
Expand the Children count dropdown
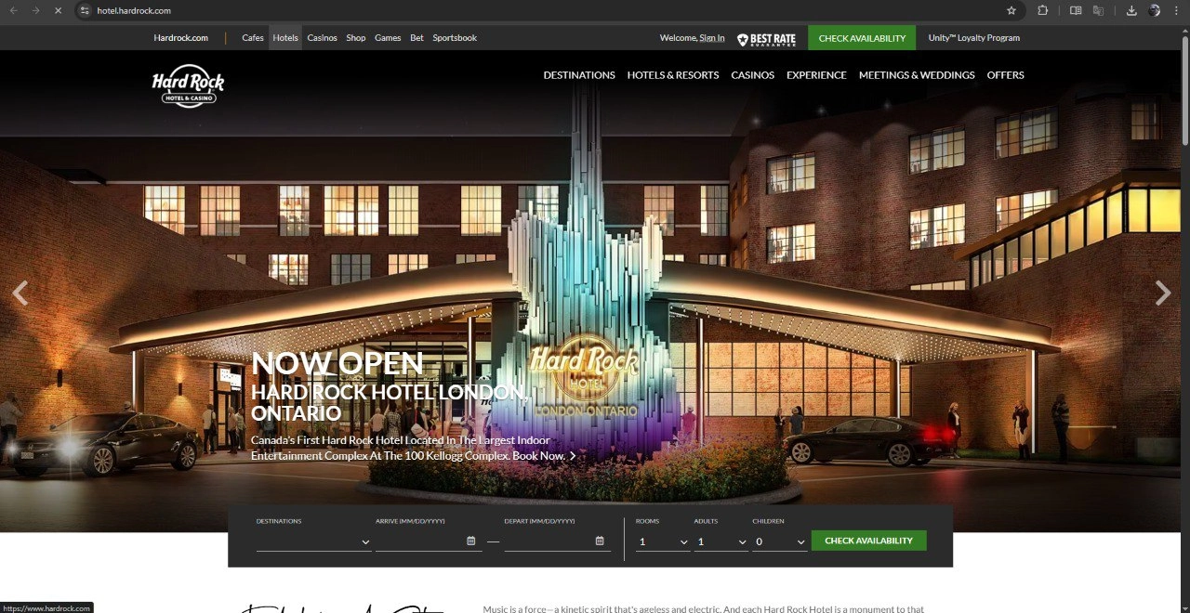(x=780, y=541)
